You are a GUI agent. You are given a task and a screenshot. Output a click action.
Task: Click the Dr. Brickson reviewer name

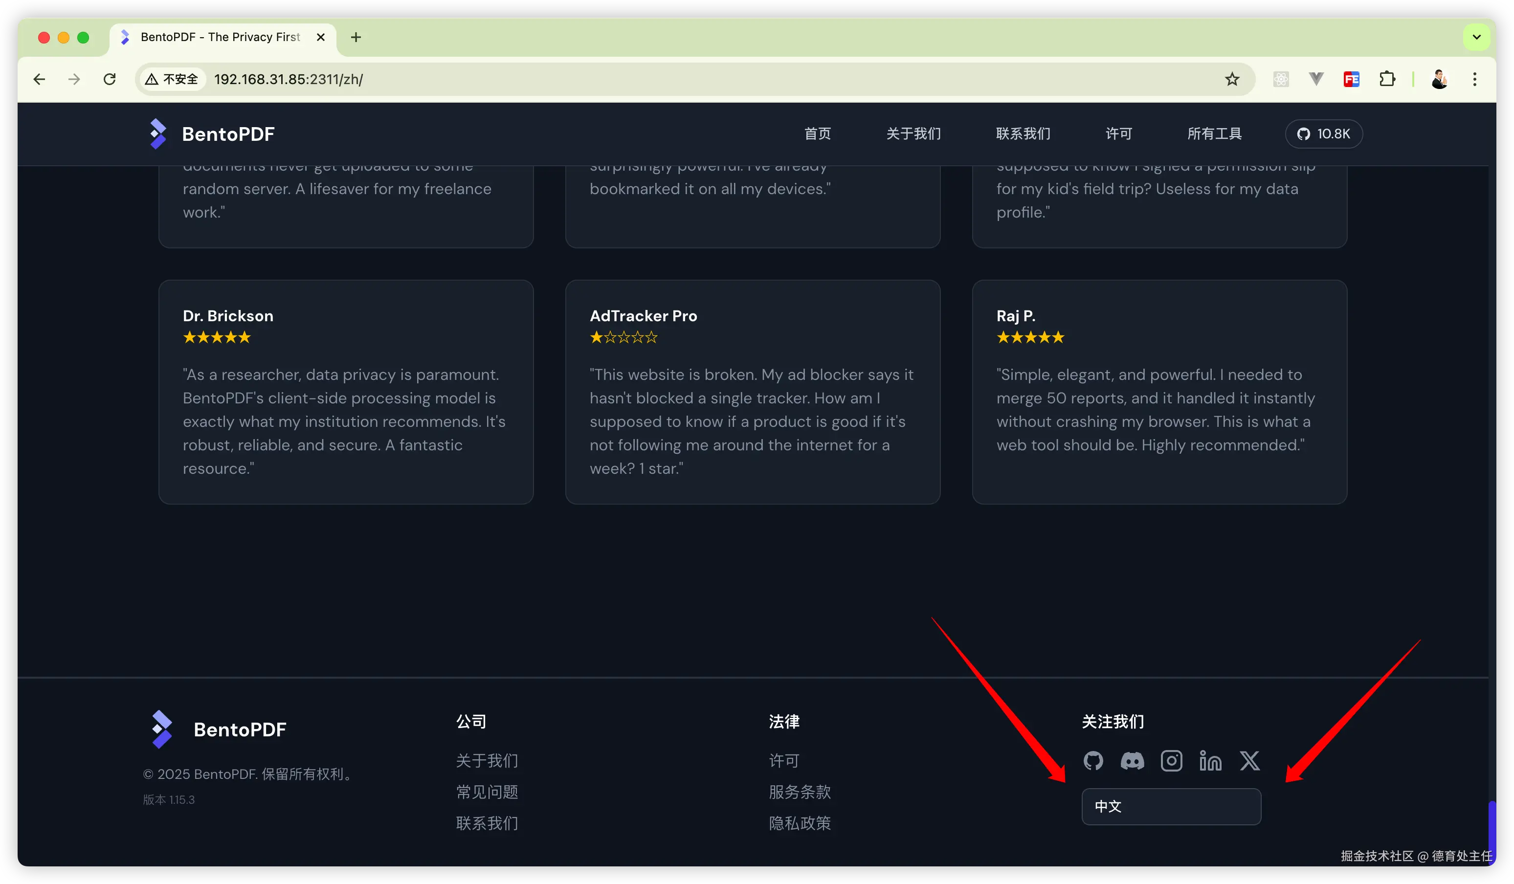[228, 316]
